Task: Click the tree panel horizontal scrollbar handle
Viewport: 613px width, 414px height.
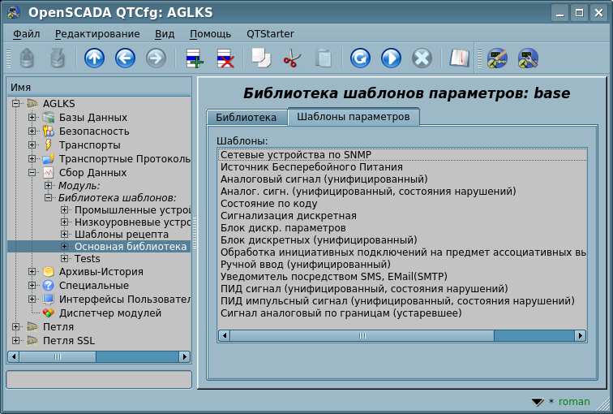Action: coord(58,357)
